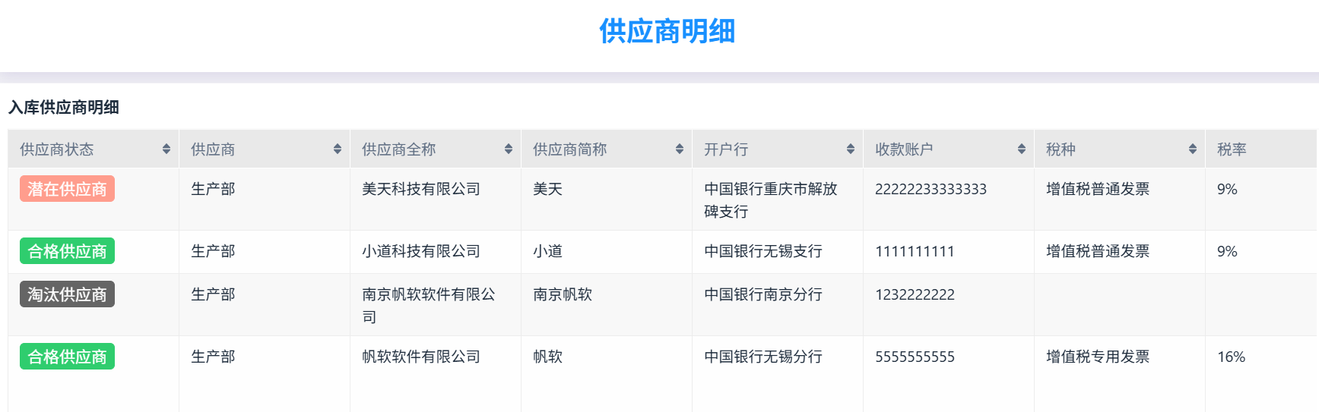
Task: Select the 美天科技有限公司 cell
Action: (421, 189)
